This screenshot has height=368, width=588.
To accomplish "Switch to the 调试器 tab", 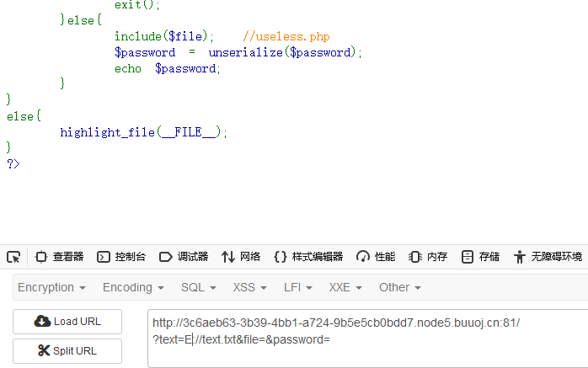I will click(184, 257).
